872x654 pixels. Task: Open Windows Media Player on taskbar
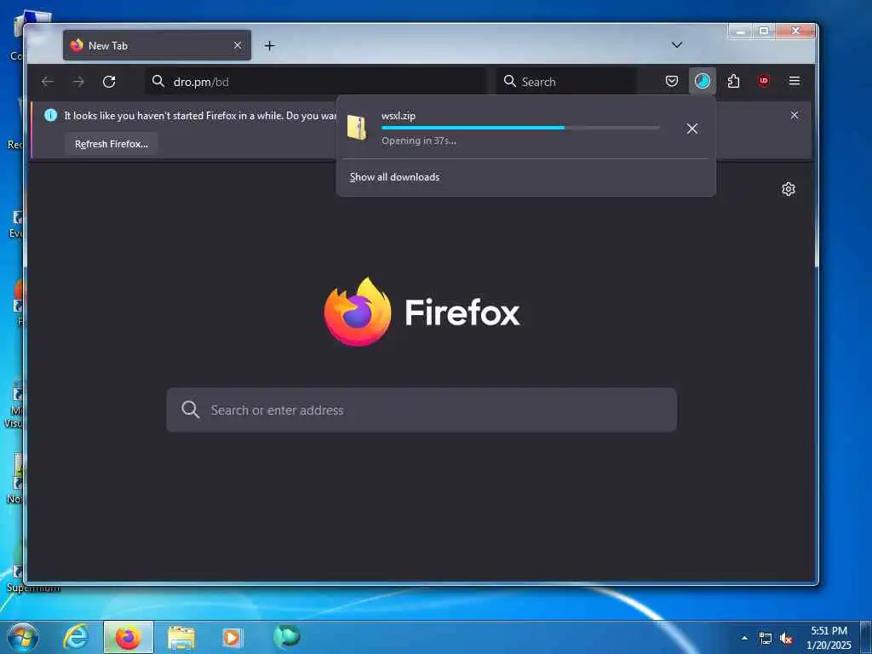point(232,637)
